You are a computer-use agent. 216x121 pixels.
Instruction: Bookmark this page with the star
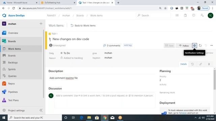tap(165, 8)
